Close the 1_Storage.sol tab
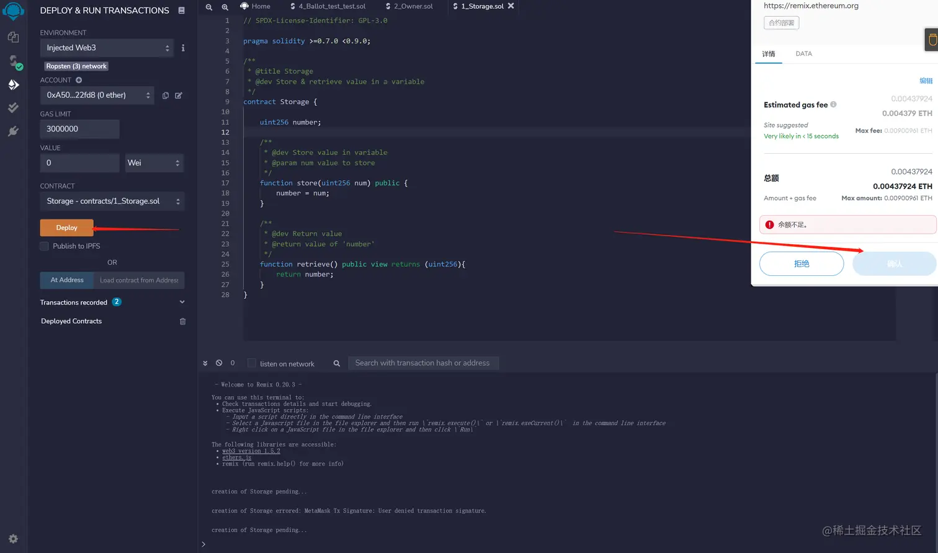This screenshot has height=553, width=938. pos(511,6)
